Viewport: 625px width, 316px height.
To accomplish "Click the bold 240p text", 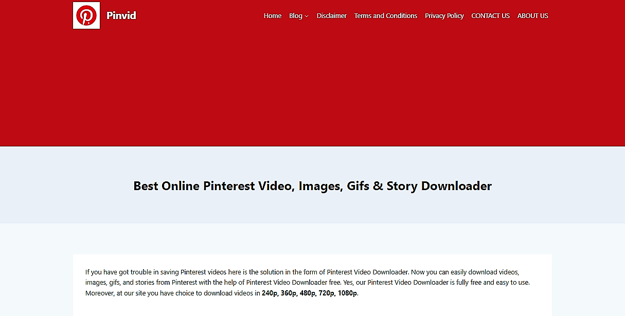I will pyautogui.click(x=270, y=293).
